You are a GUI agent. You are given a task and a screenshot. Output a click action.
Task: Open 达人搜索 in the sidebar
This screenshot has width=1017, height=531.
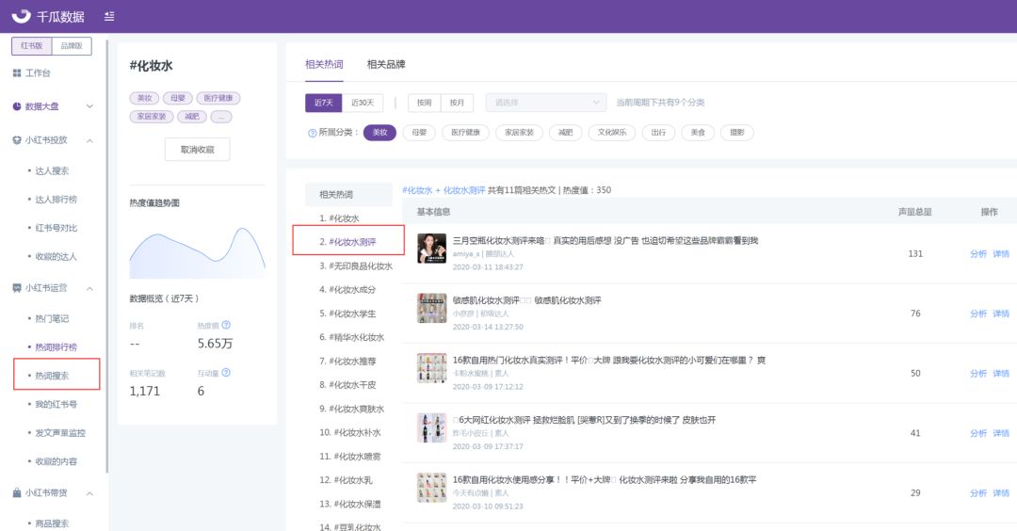point(52,171)
